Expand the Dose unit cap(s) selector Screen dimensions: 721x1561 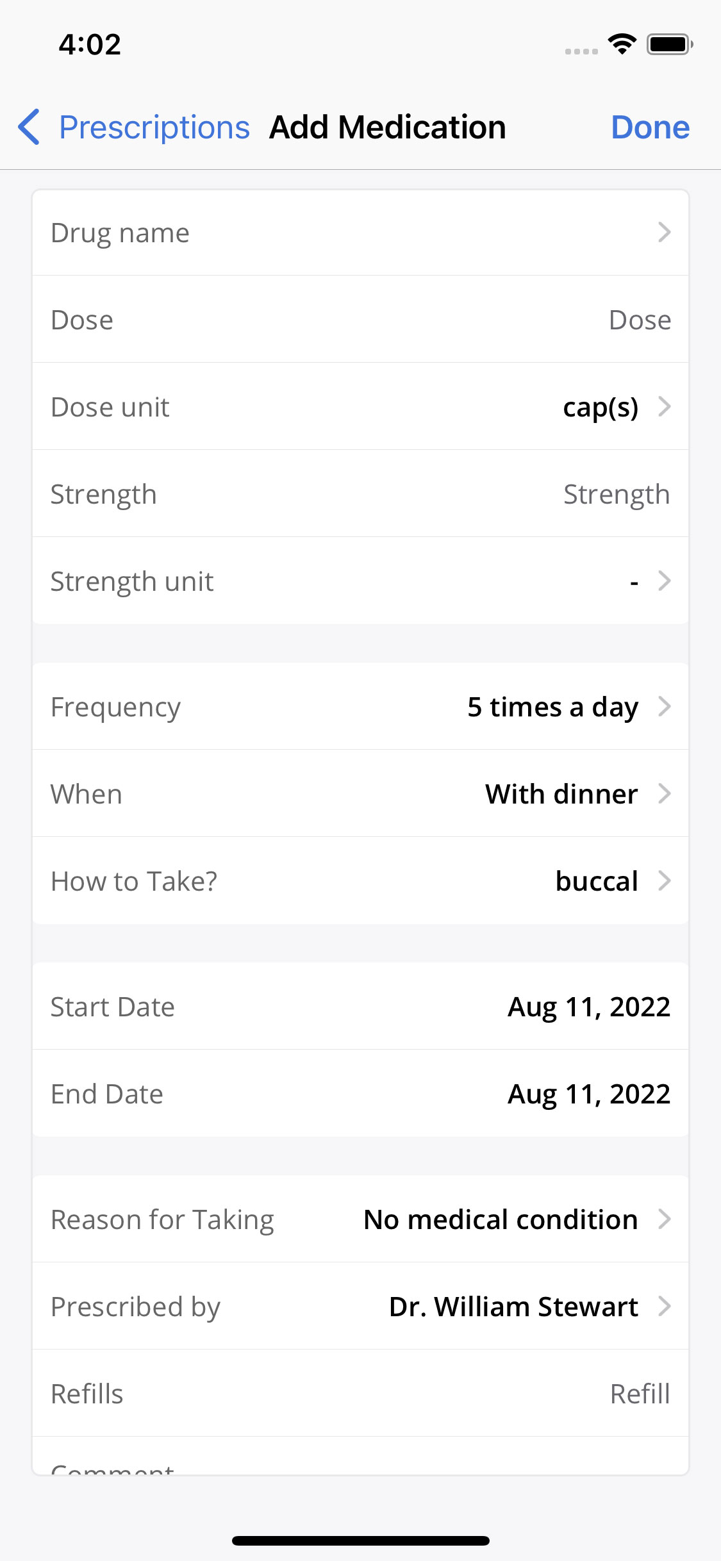click(x=601, y=407)
